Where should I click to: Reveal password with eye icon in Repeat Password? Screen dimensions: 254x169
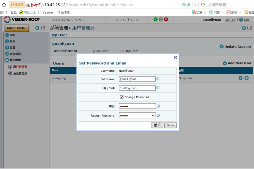point(153,116)
